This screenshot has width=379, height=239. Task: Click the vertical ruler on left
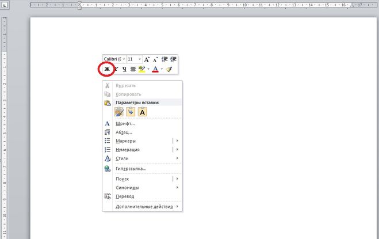5,128
